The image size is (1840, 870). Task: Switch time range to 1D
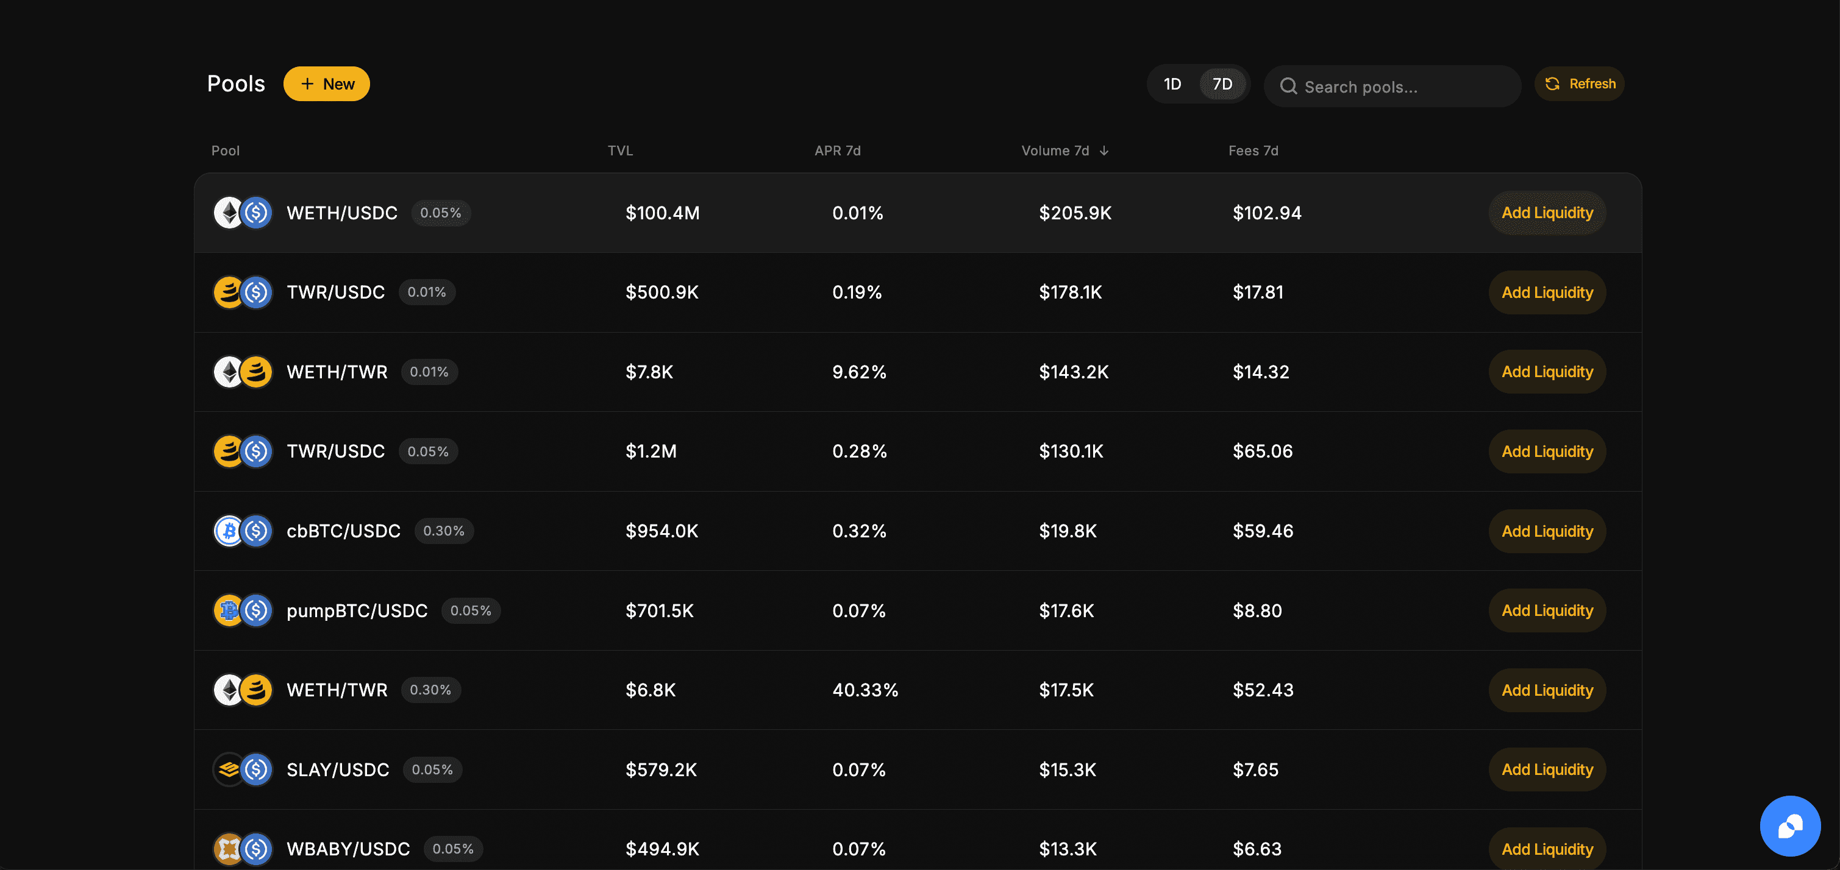pyautogui.click(x=1172, y=84)
